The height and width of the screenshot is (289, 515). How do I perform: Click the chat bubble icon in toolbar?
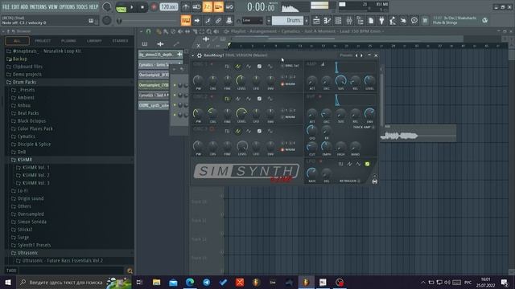(414, 21)
